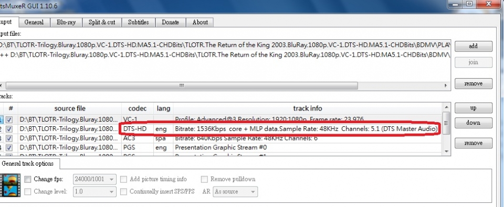Toggle Continually insert SPS/PPS
The width and height of the screenshot is (504, 207).
tap(123, 192)
